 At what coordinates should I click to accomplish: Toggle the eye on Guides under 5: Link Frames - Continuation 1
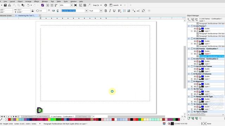195,51
